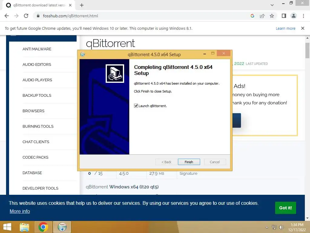310x233 pixels.
Task: Open CODEC PACKS category
Action: 35,157
